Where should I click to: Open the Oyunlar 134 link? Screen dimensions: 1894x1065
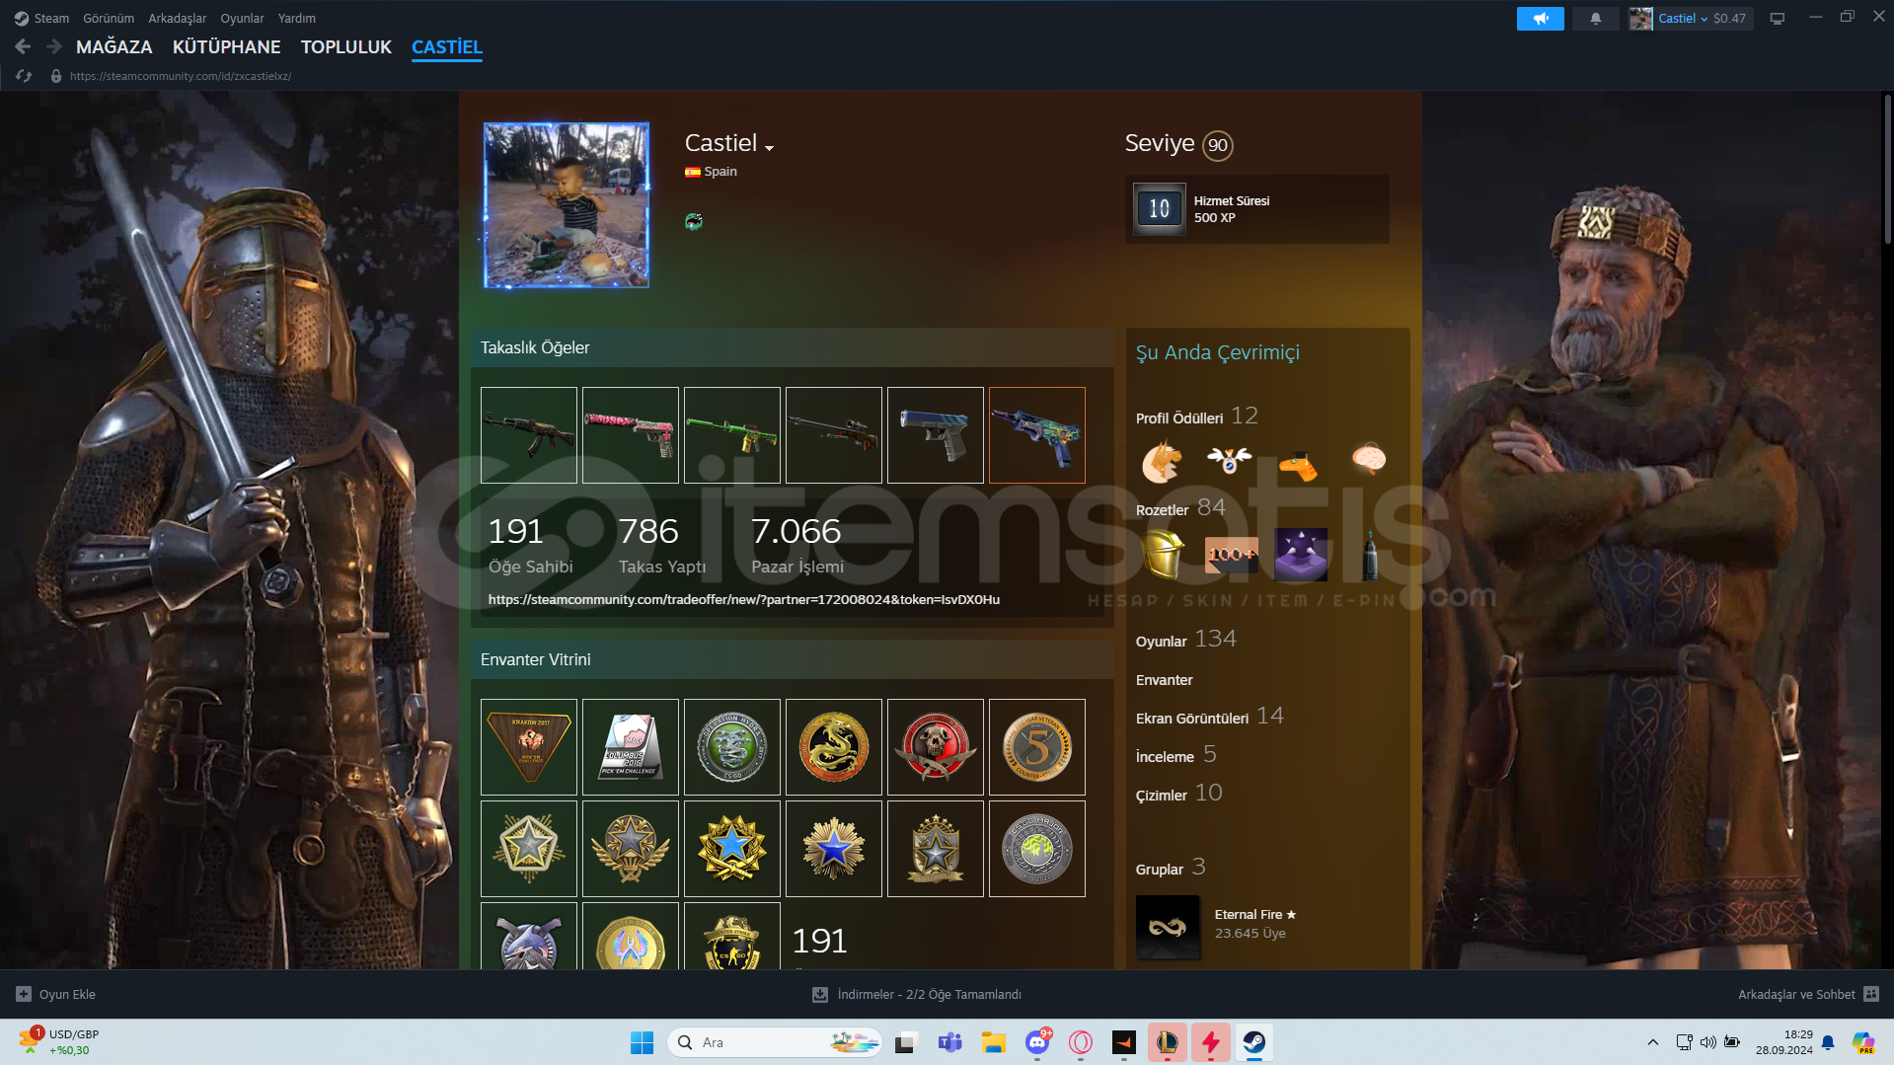1185,640
